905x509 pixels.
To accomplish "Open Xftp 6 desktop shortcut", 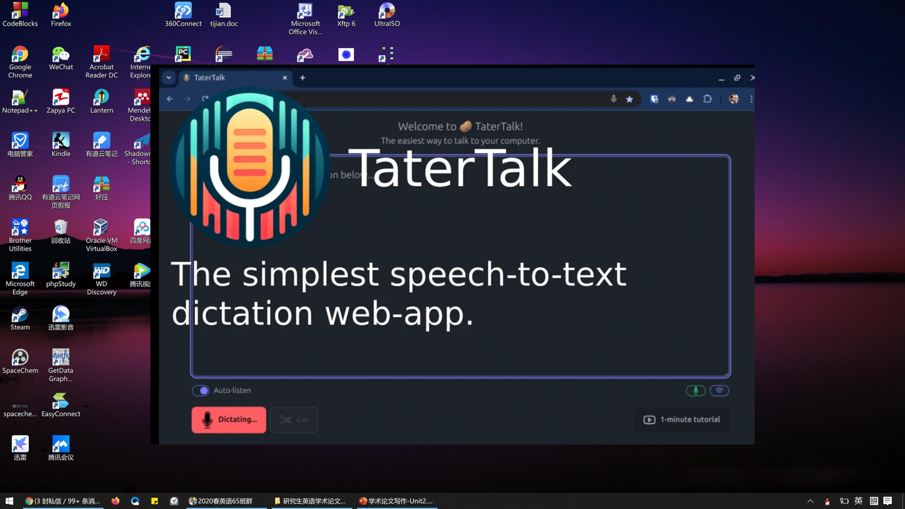I will point(346,14).
